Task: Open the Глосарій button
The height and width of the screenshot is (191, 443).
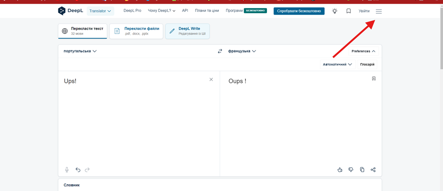Action: (367, 65)
